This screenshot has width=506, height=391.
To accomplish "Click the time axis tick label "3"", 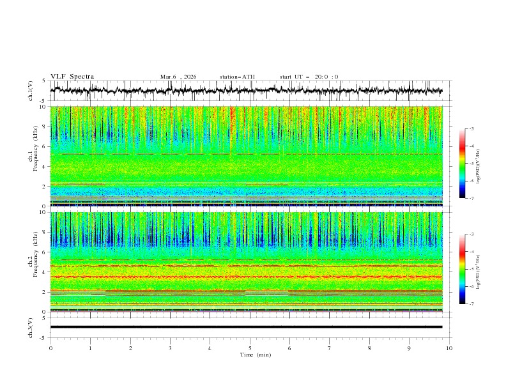I will click(x=170, y=348).
